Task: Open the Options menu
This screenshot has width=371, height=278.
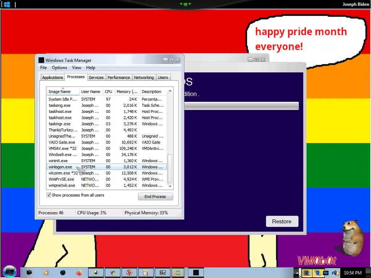Action: (x=59, y=68)
